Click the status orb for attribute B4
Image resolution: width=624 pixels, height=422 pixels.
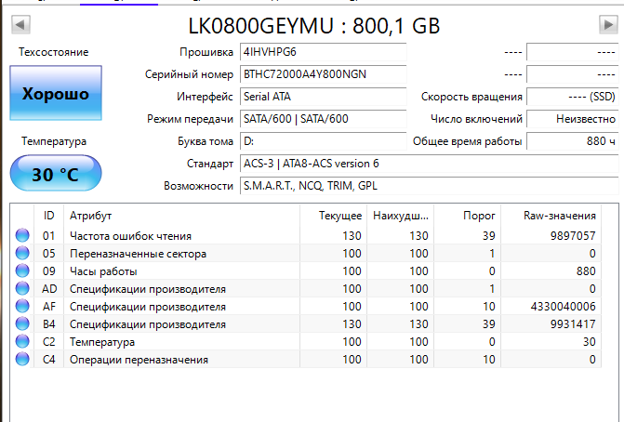point(22,324)
